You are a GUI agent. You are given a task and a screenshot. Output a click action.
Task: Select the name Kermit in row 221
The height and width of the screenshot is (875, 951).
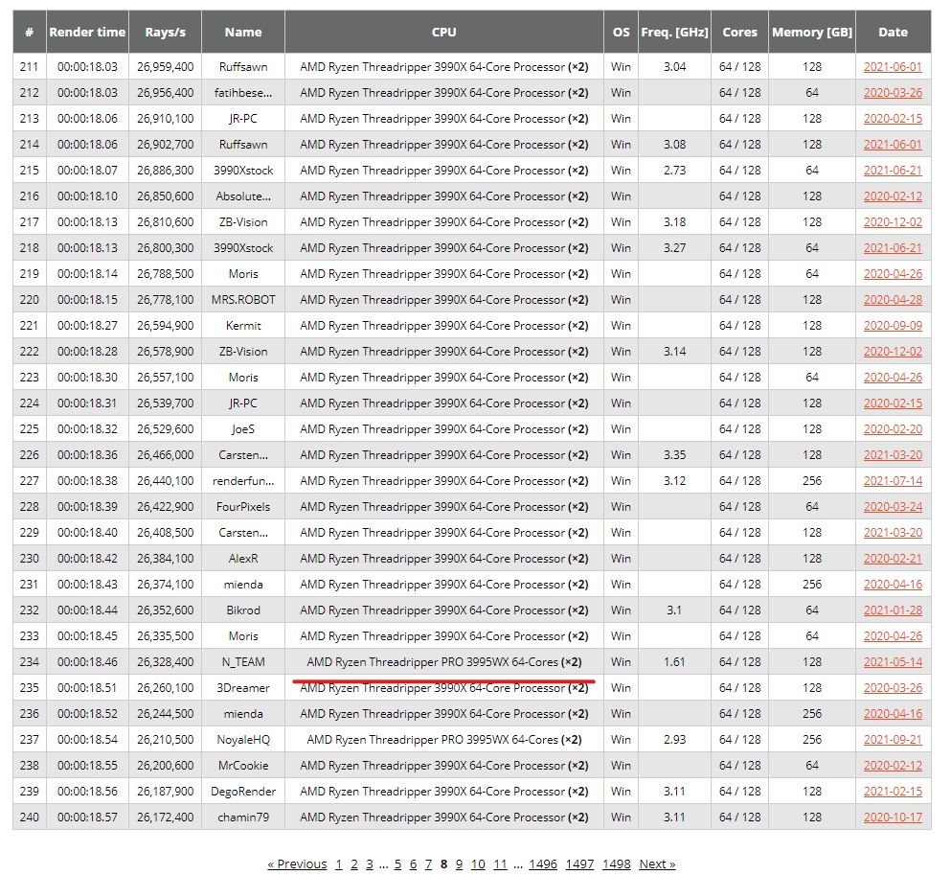[x=243, y=326]
